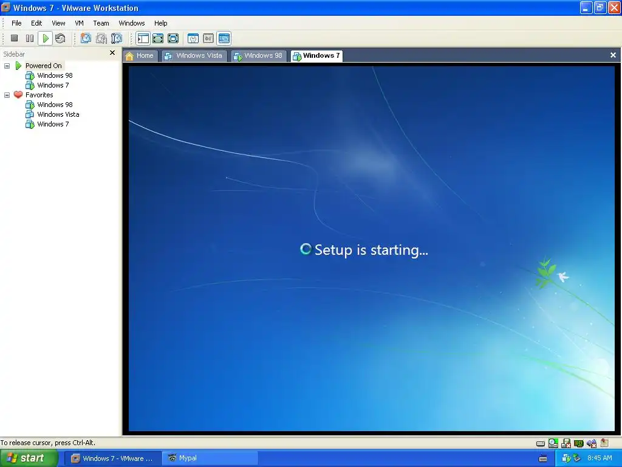Select the Favorites heading in sidebar
622x467 pixels.
[x=39, y=95]
